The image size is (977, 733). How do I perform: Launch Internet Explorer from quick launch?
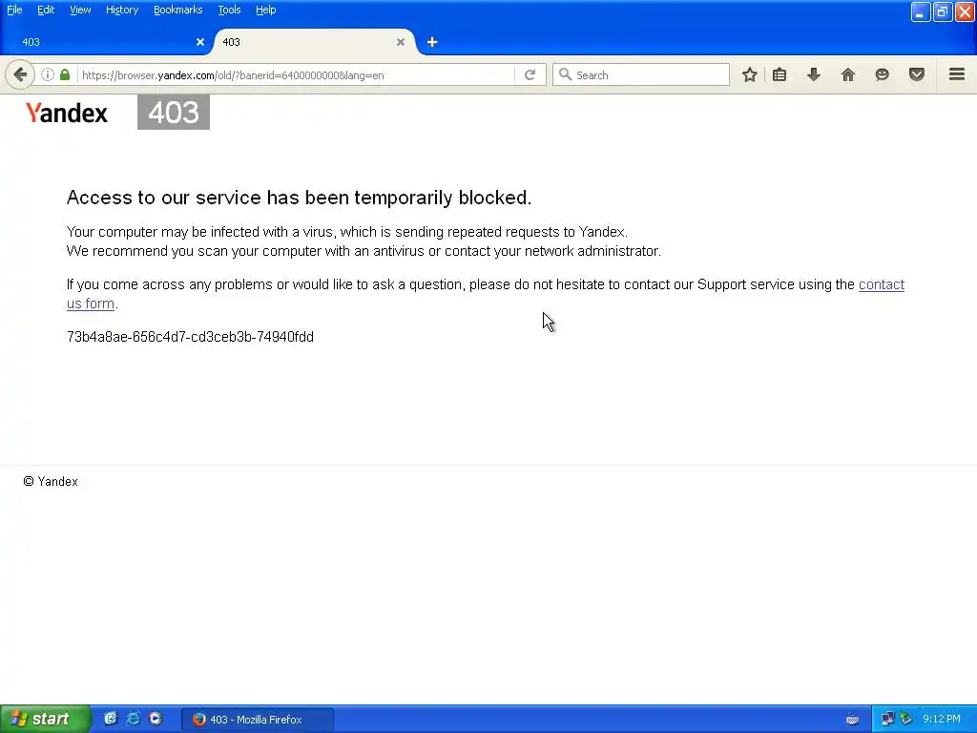(x=134, y=719)
